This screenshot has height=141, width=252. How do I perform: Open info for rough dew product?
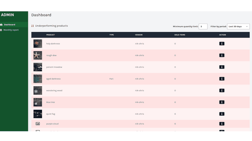point(222,55)
